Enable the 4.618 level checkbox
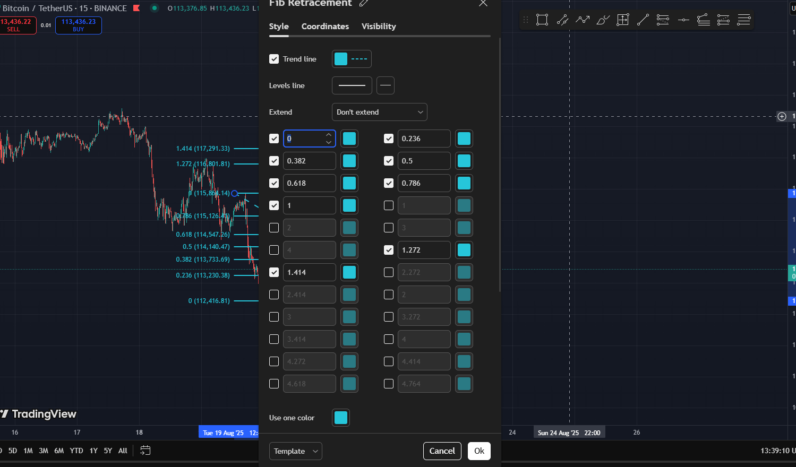The width and height of the screenshot is (796, 467). click(274, 384)
